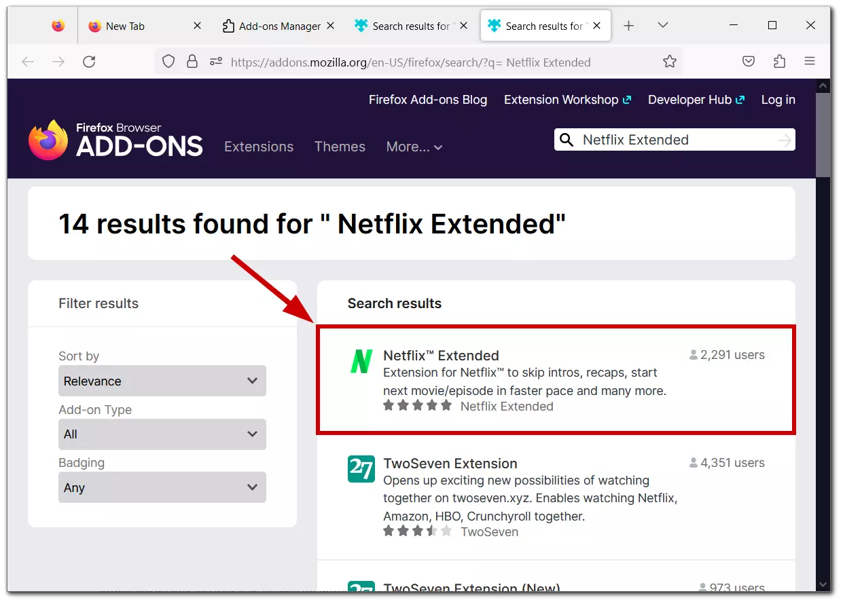Viewport: 843px width, 604px height.
Task: Open Developer Hub link
Action: point(696,100)
